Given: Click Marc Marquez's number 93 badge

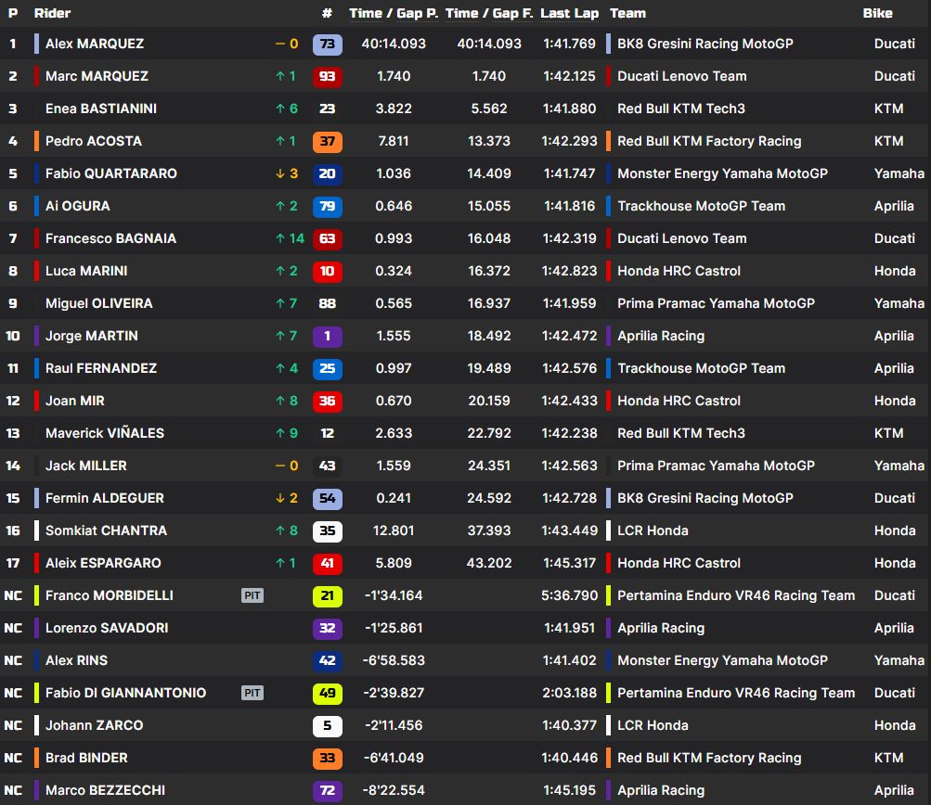Looking at the screenshot, I should coord(327,77).
